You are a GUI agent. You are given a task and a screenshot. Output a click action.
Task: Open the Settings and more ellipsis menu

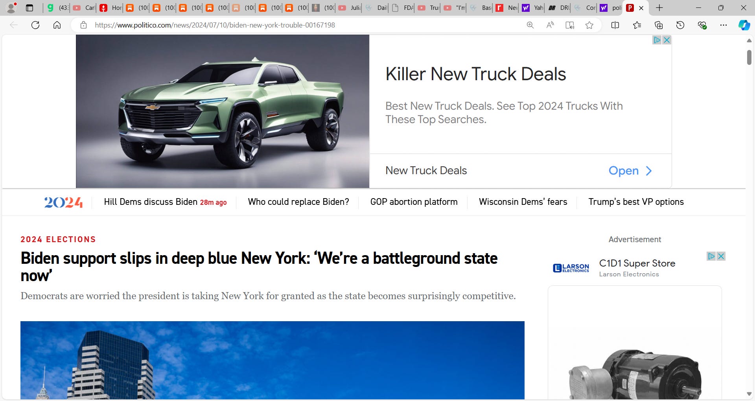pyautogui.click(x=724, y=25)
